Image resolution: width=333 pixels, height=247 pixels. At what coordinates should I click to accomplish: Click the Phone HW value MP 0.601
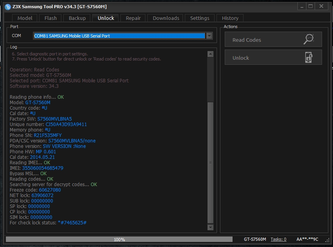(x=46, y=152)
